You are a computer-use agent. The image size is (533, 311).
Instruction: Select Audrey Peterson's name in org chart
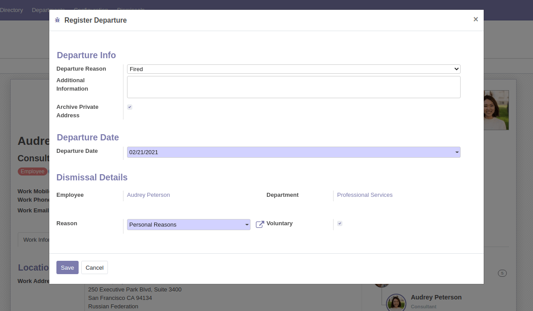tap(436, 297)
